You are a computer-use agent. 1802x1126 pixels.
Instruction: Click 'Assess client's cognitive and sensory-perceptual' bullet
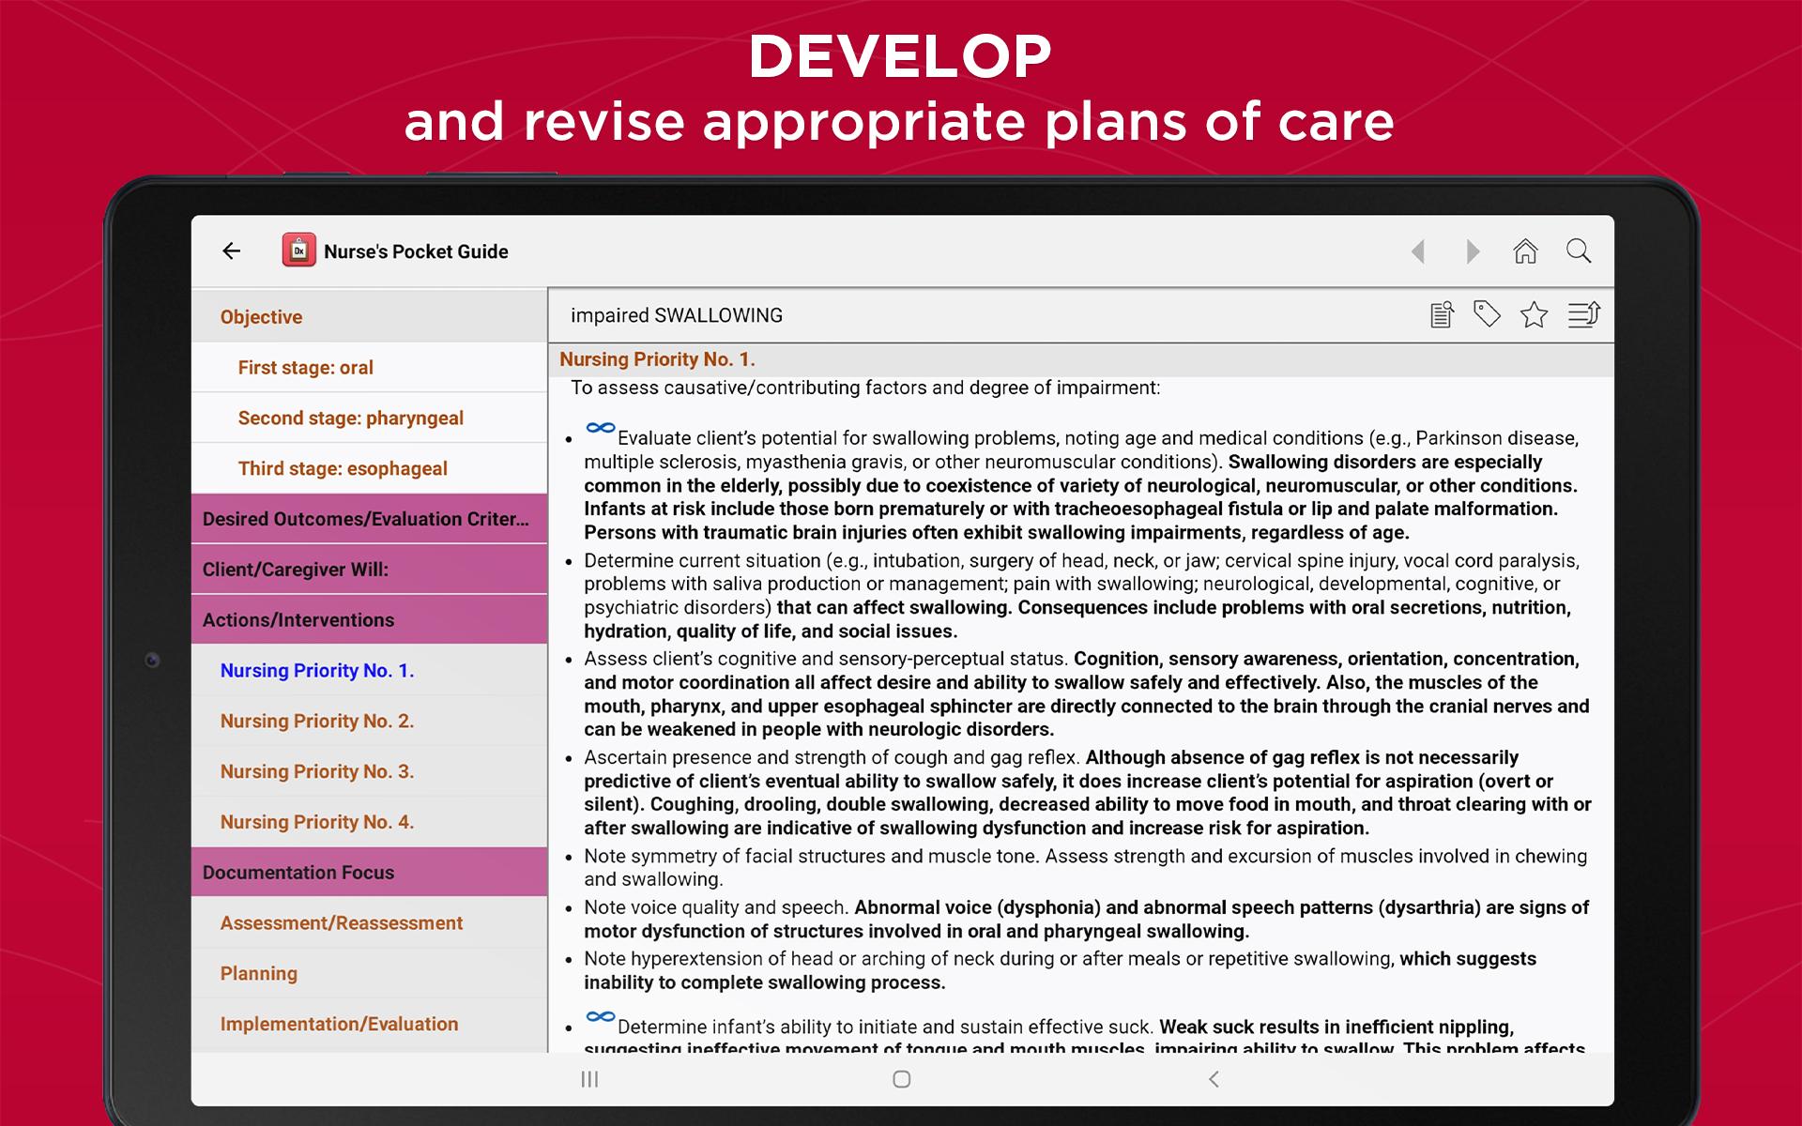pos(1087,694)
